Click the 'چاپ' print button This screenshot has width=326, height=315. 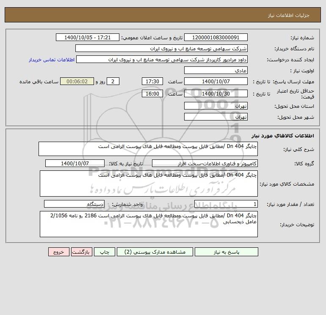(105, 252)
